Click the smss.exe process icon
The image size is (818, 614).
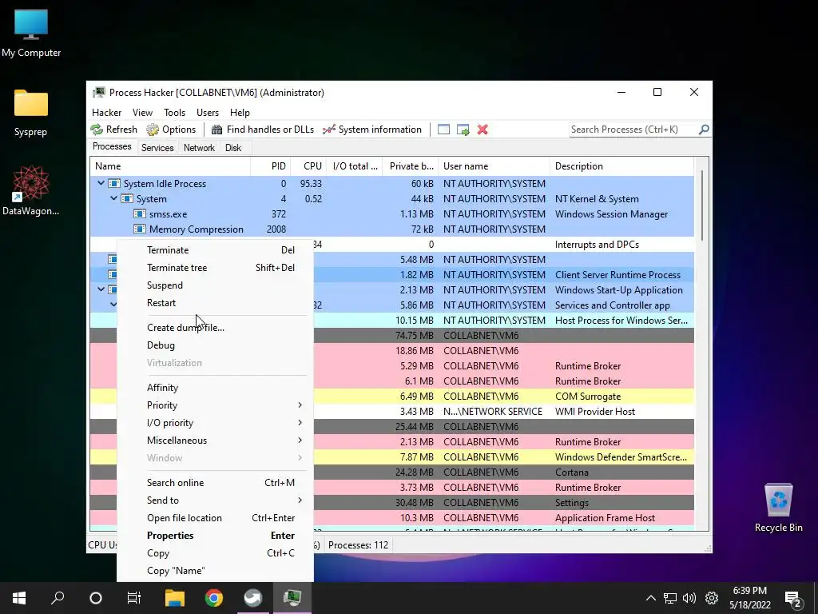pos(140,214)
